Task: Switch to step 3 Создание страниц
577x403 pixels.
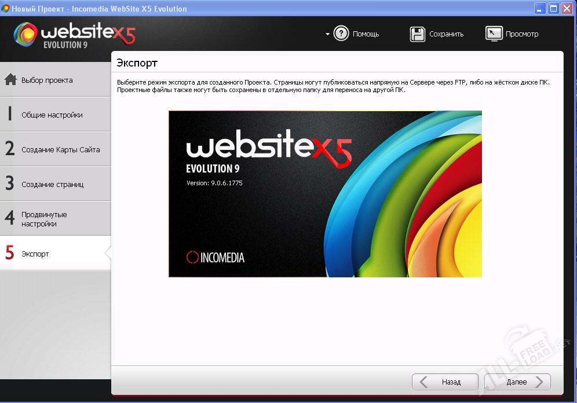Action: point(52,184)
